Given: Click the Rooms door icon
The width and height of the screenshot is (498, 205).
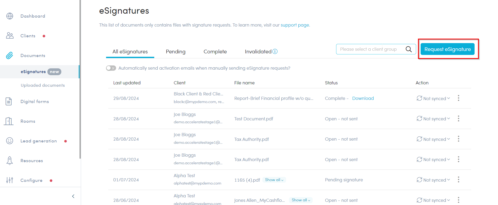Looking at the screenshot, I should (9, 121).
